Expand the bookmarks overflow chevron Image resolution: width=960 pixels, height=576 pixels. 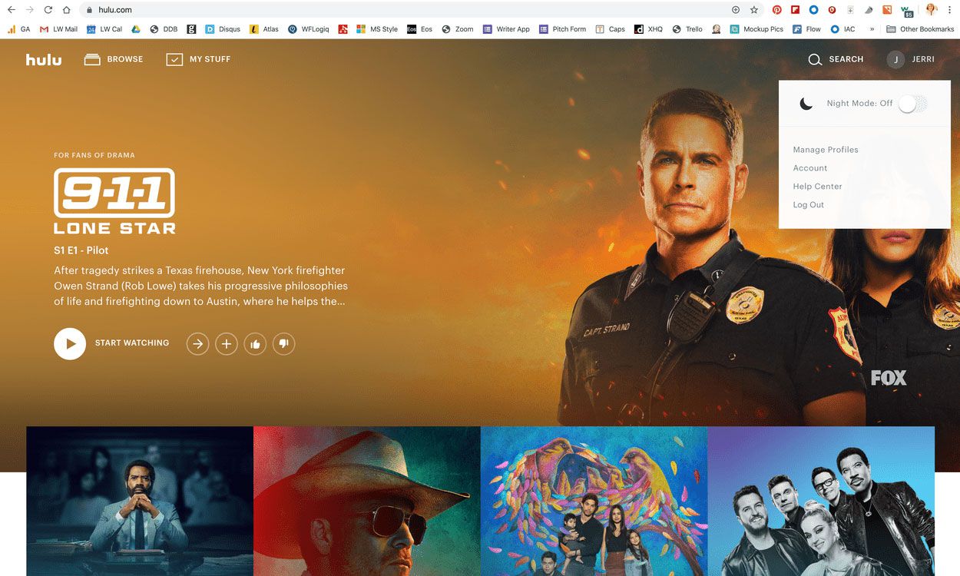pyautogui.click(x=872, y=29)
